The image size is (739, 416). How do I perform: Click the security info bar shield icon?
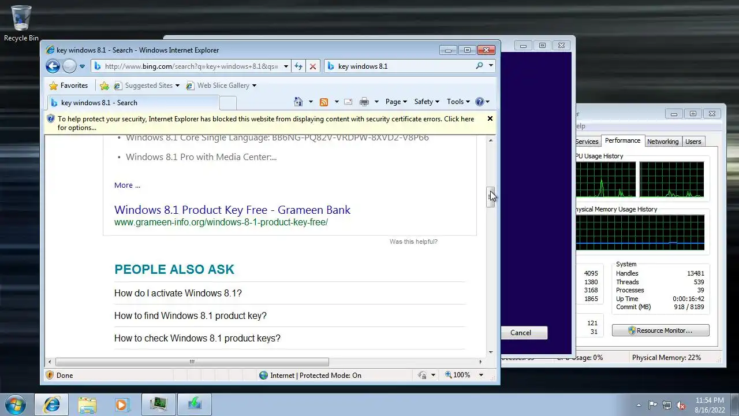pos(51,119)
